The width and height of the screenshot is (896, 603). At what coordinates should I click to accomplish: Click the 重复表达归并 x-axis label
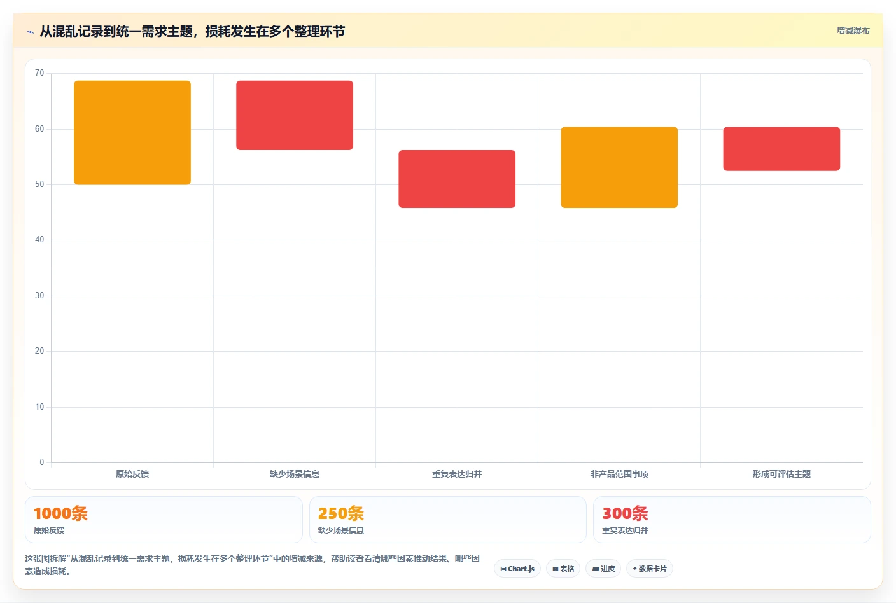click(x=457, y=474)
